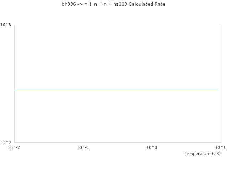Click "bh336" in the chart title
228x171 pixels.
[68, 4]
